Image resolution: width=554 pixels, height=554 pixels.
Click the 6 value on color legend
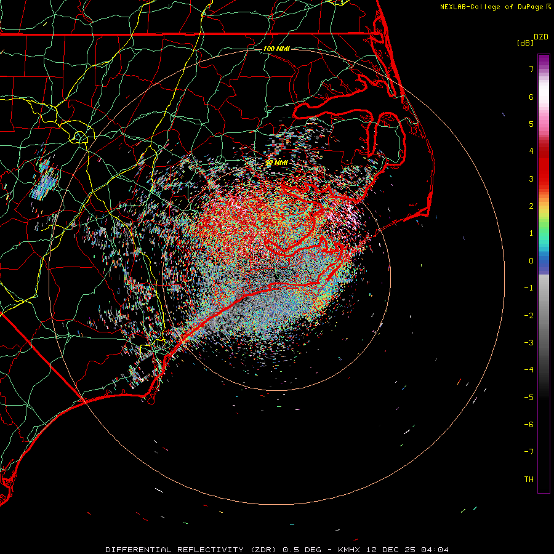point(531,97)
